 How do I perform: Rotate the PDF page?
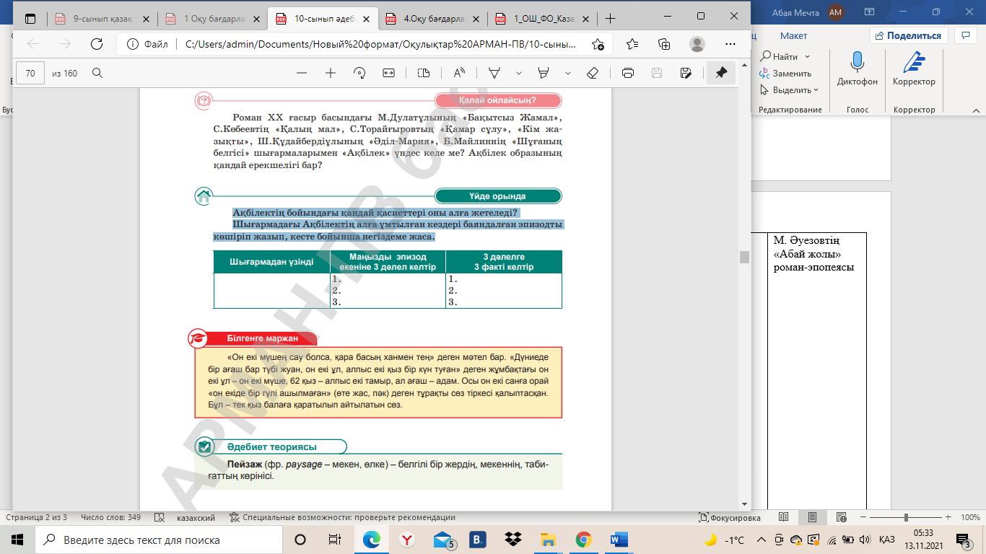(359, 73)
